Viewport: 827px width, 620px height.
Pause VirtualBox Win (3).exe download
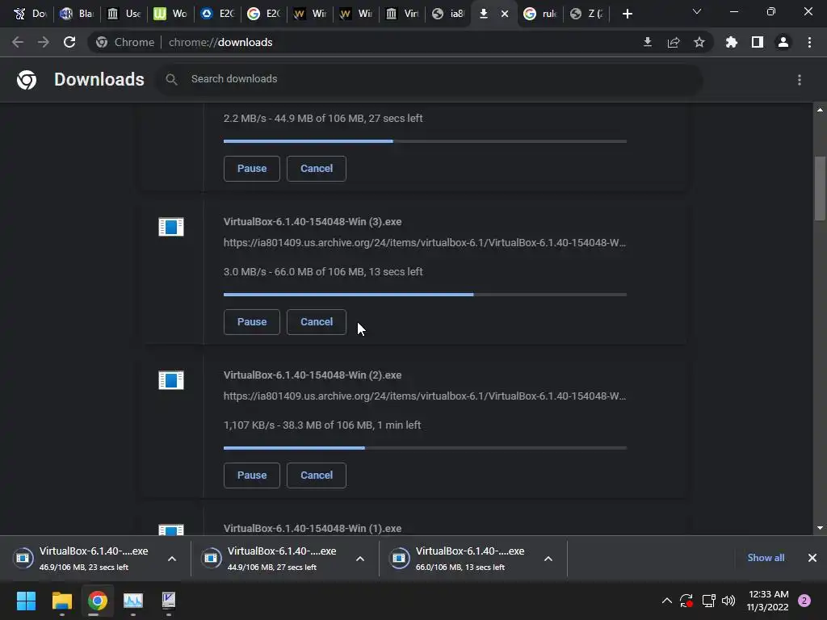pos(252,322)
